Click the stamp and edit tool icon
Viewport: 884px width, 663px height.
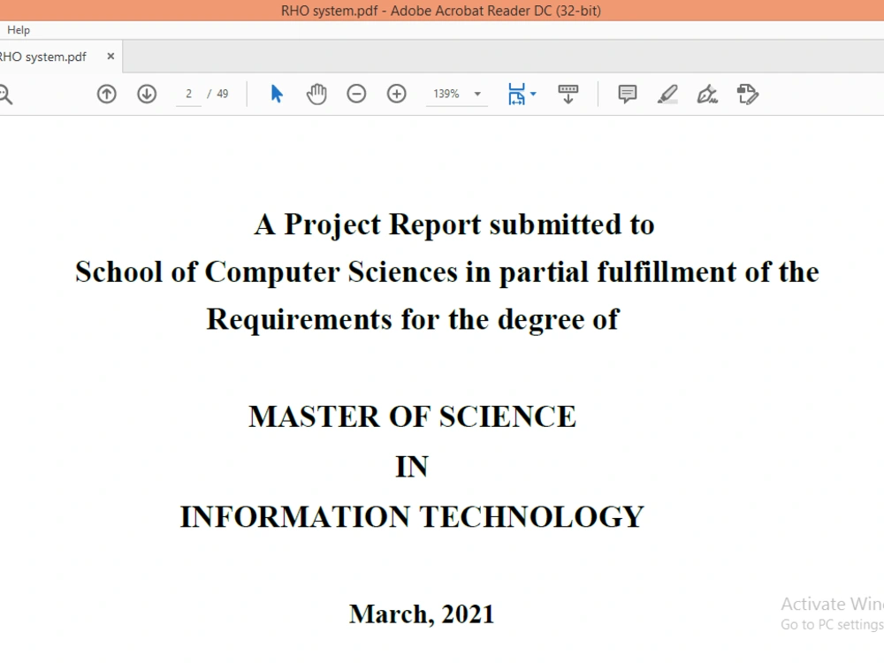point(748,95)
